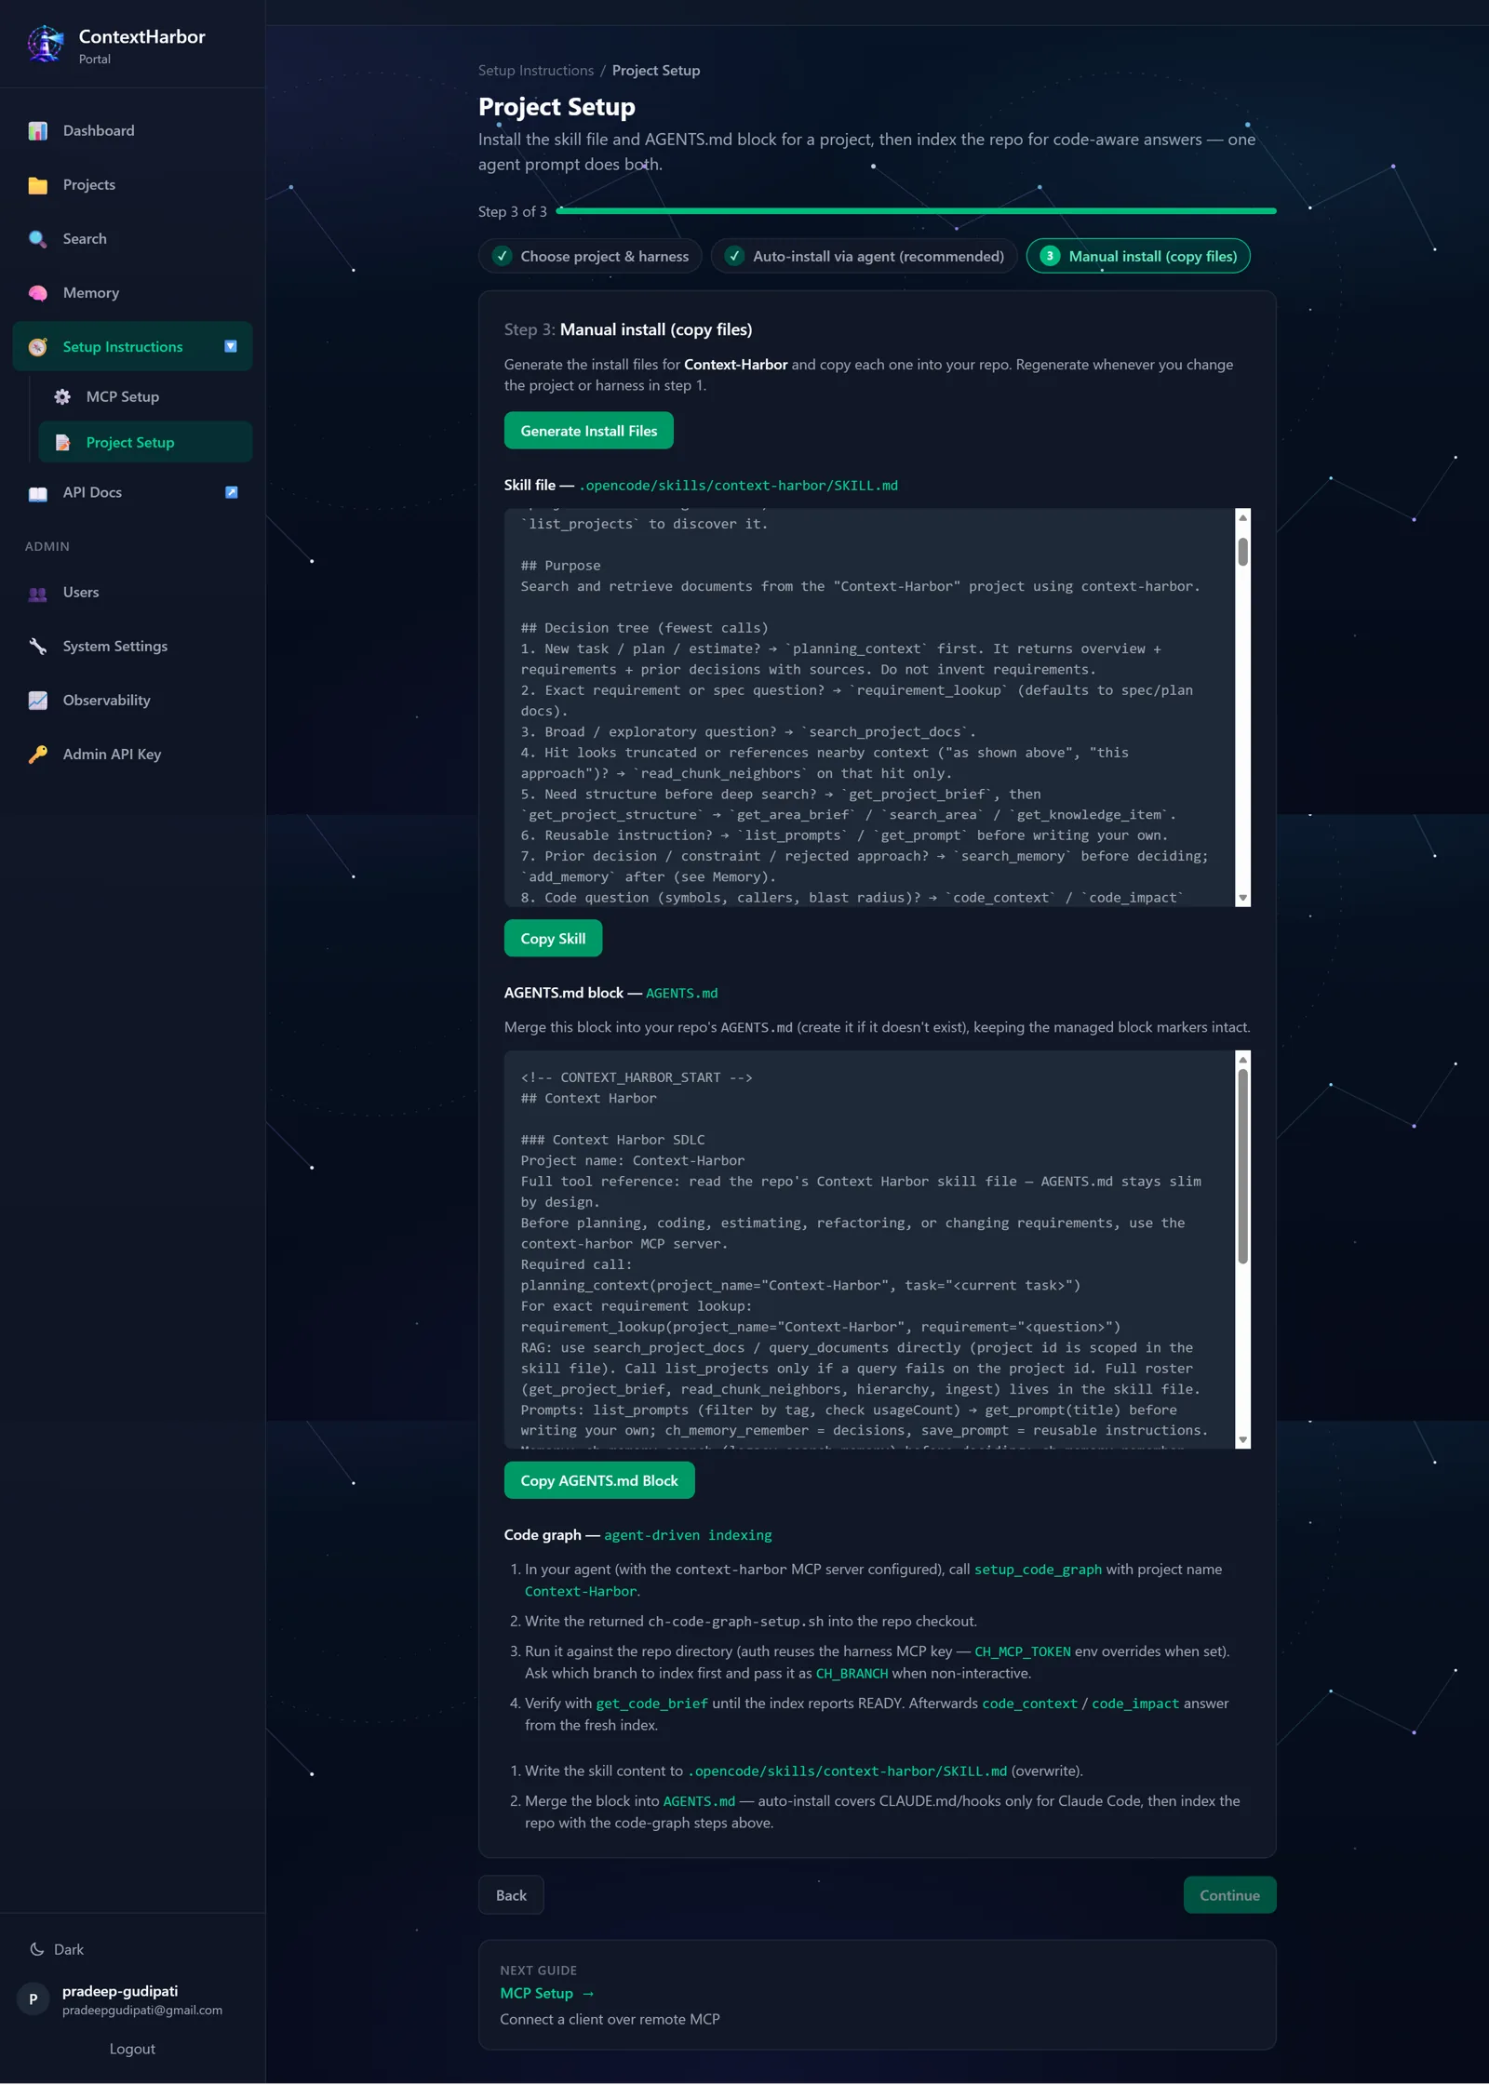The height and width of the screenshot is (2085, 1489).
Task: Open System Settings menu item
Action: 132,647
